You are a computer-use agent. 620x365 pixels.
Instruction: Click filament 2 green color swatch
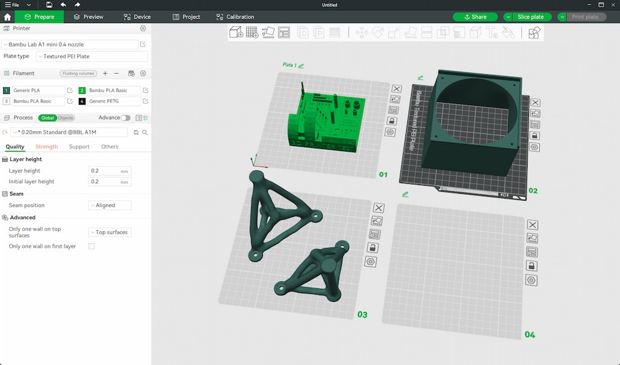[x=82, y=90]
